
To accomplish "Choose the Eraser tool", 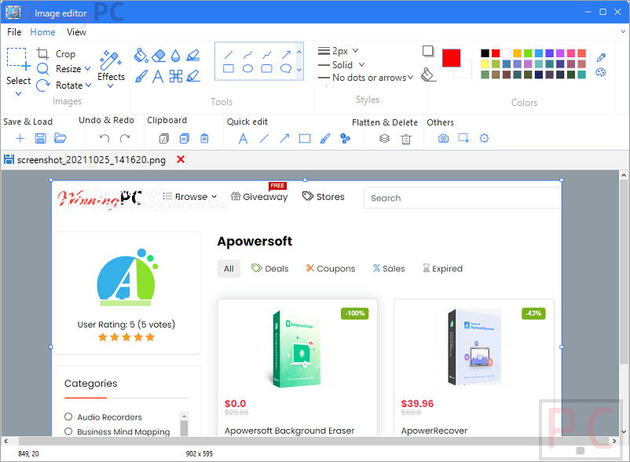I will [159, 56].
